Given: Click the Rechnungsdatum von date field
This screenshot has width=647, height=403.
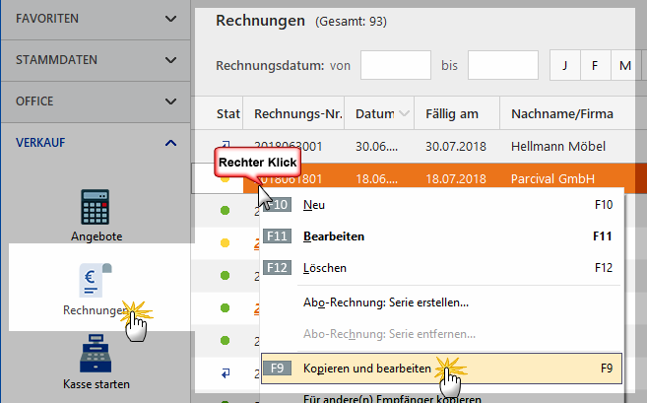Looking at the screenshot, I should point(396,65).
